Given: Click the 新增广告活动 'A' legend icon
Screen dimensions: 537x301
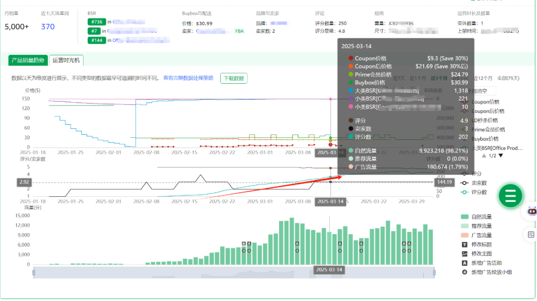Looking at the screenshot, I should tap(464, 263).
